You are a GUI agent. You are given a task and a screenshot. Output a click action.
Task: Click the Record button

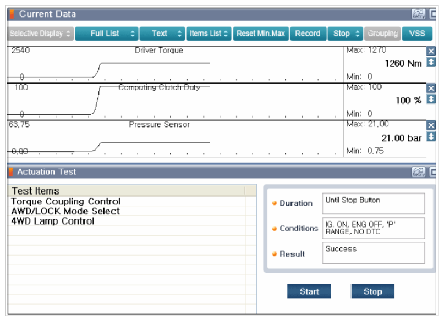coord(308,34)
